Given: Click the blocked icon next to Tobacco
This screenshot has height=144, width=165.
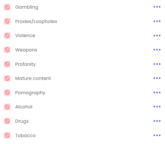Looking at the screenshot, I should (7, 135).
